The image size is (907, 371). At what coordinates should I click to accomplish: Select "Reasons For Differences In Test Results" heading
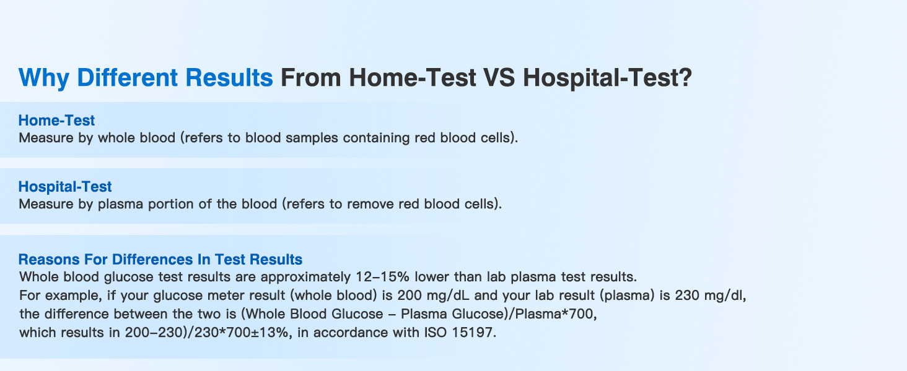coord(160,258)
